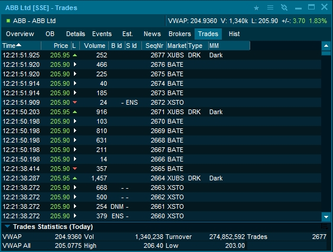Viewport: 333px width, 252px height.
Task: Click DNM buyer id on trade 2661
Action: 117,206
